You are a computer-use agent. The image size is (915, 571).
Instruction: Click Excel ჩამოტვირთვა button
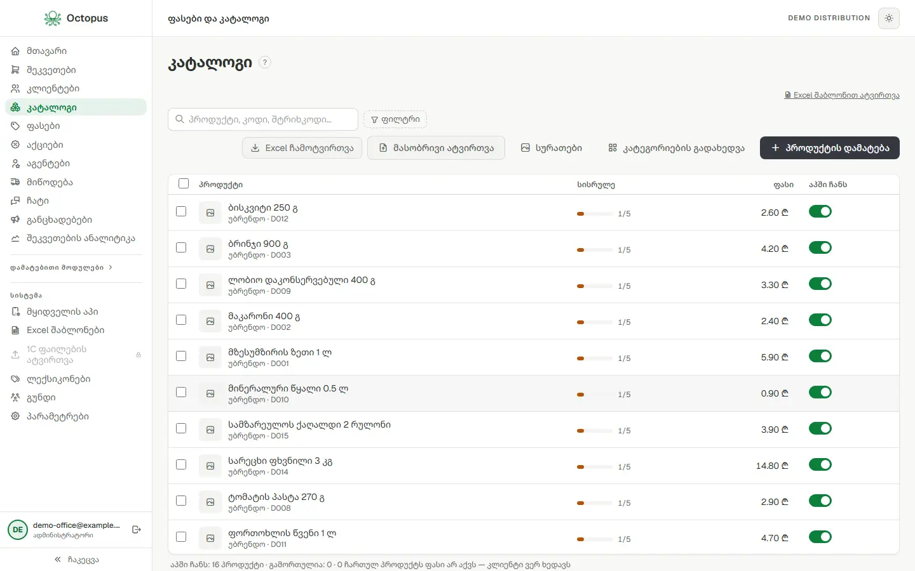[302, 148]
